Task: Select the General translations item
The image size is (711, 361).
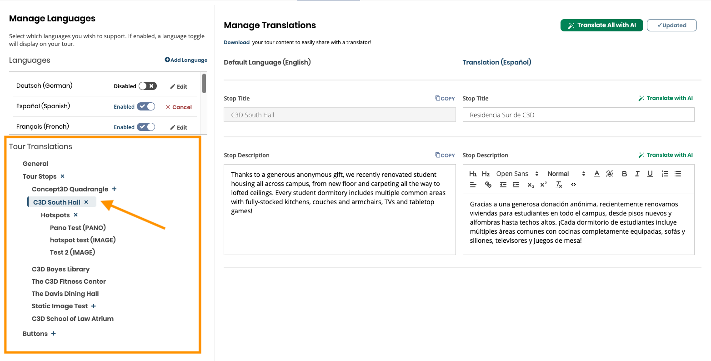Action: click(35, 164)
